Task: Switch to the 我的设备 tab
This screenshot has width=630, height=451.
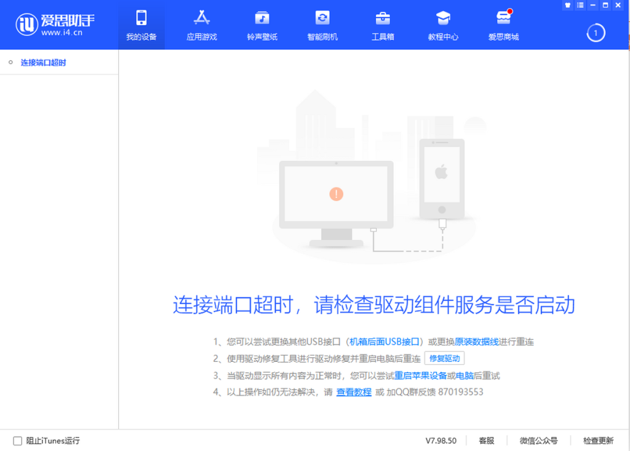Action: (141, 25)
